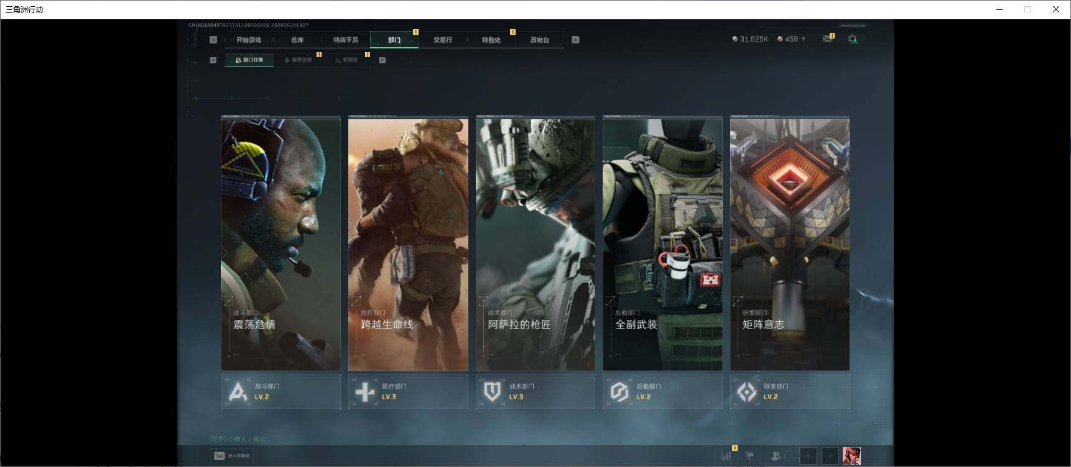This screenshot has width=1071, height=467.
Task: Close the 三角洲行动 window
Action: [1055, 9]
